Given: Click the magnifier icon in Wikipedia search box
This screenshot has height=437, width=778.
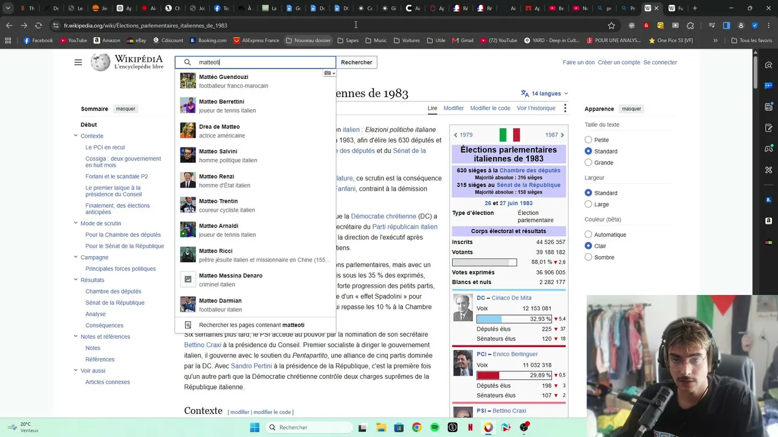Looking at the screenshot, I should [x=187, y=63].
